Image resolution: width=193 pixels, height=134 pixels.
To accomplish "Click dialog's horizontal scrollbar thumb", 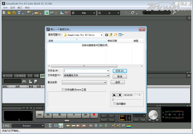I will click(x=84, y=66).
